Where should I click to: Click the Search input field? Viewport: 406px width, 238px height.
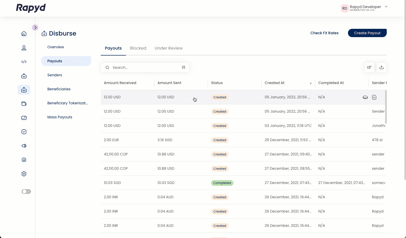(x=145, y=67)
